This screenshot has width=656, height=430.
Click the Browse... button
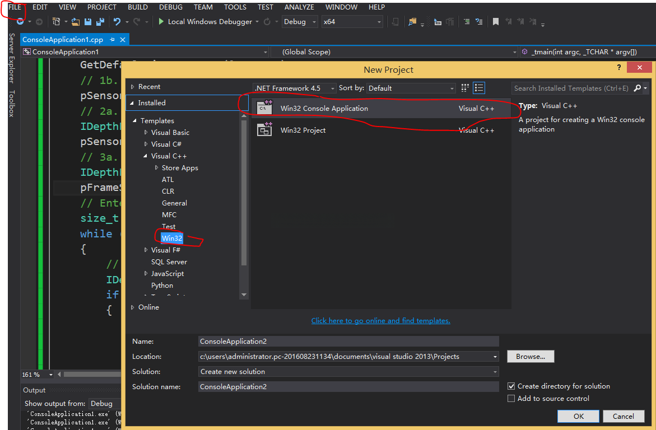click(530, 357)
